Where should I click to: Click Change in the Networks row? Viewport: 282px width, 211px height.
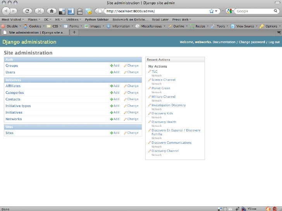131,119
